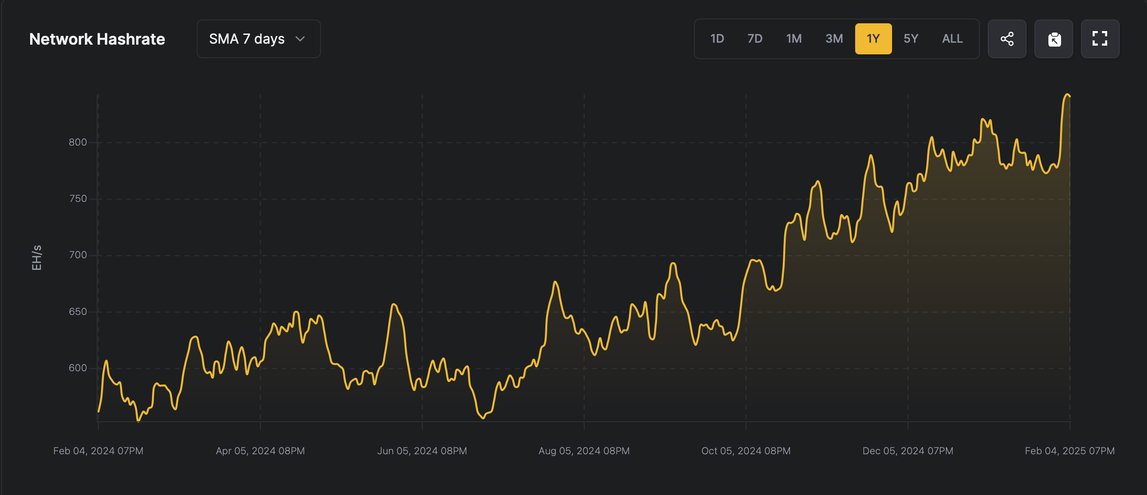1147x495 pixels.
Task: Activate the ALL time range
Action: click(952, 39)
